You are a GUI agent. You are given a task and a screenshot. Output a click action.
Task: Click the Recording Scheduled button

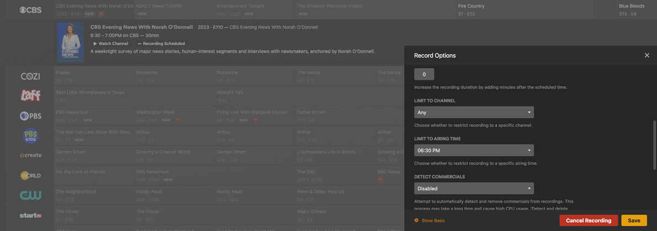click(x=161, y=43)
